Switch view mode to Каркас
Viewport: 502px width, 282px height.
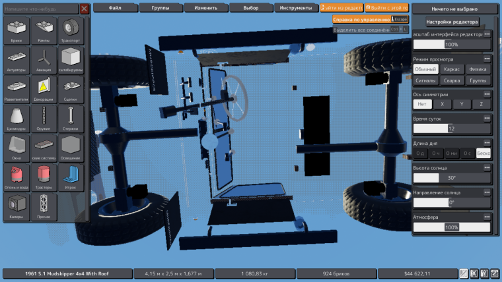click(452, 69)
